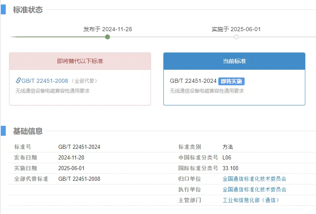Click the green published-date timeline dot

pyautogui.click(x=108, y=37)
